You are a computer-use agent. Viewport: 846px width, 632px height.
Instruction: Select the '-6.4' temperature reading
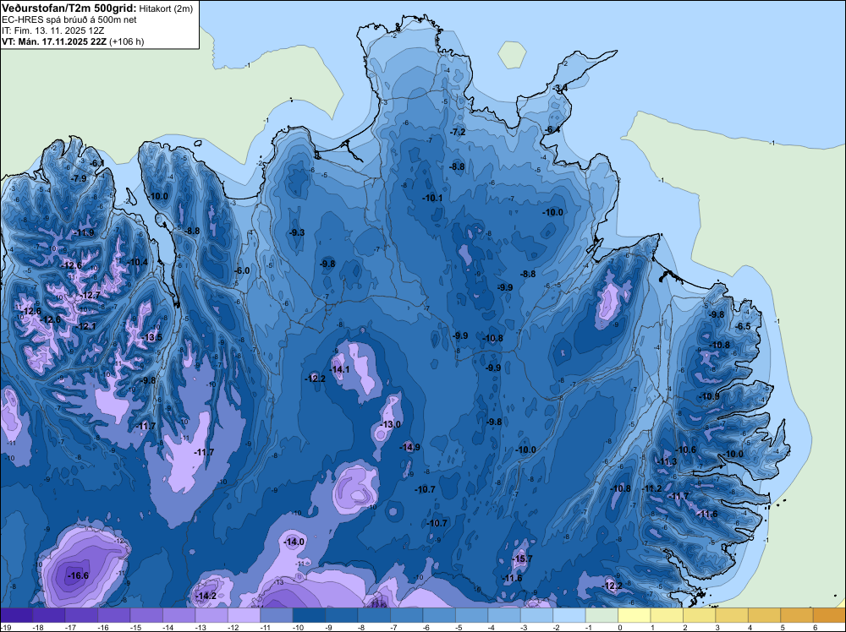click(x=552, y=130)
